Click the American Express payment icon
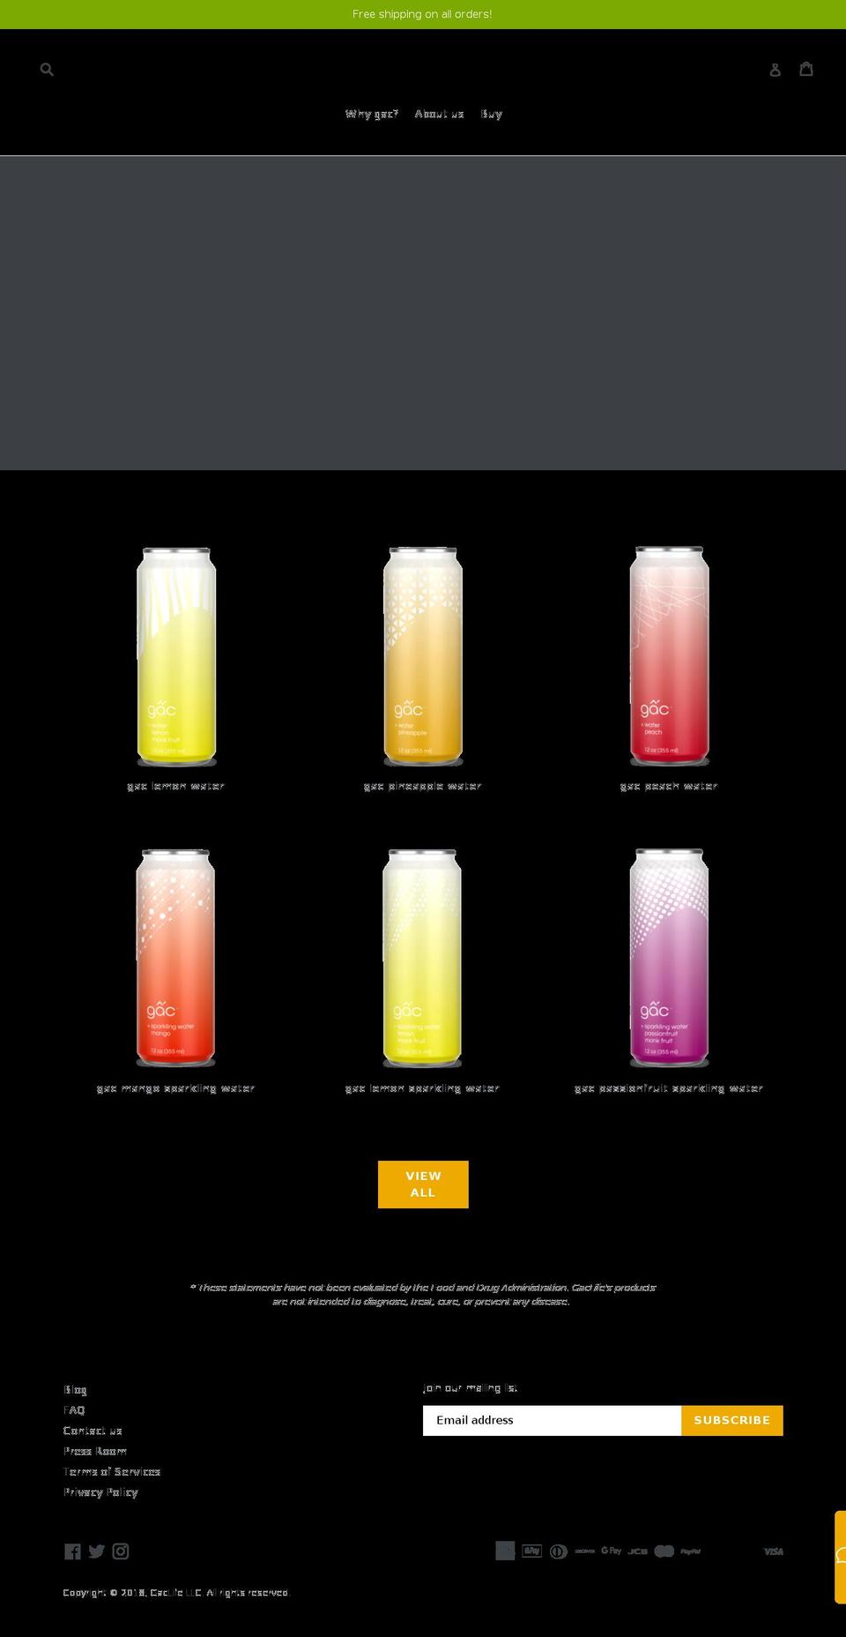Screen dimensions: 846x1637 (x=505, y=1551)
